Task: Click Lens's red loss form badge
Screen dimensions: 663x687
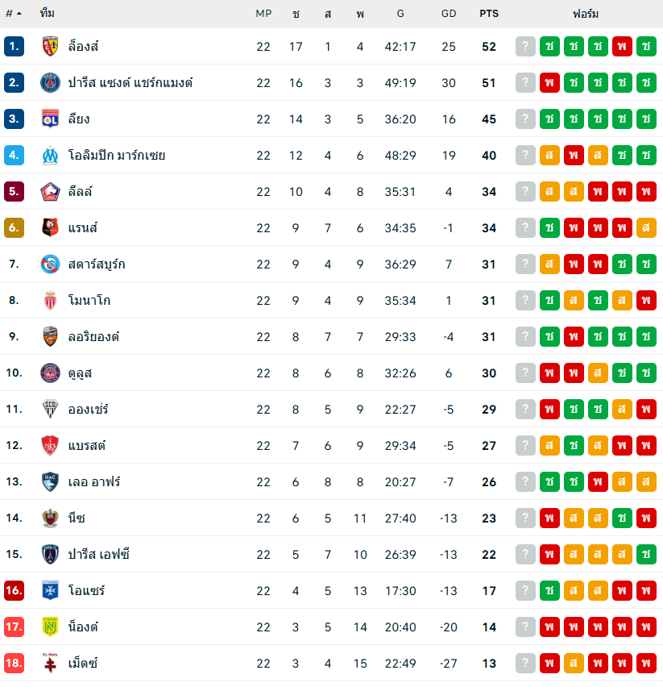Action: pos(622,47)
